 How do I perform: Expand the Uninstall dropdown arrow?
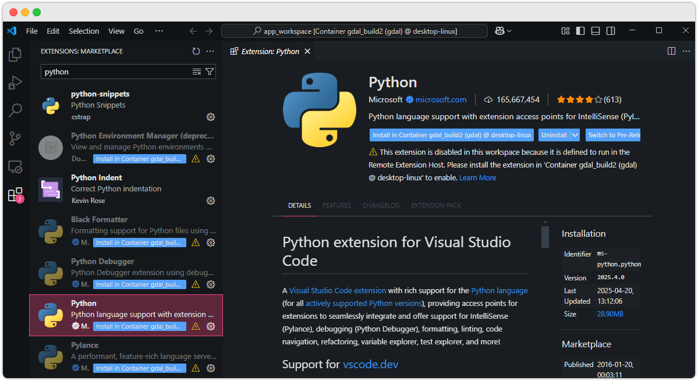[x=575, y=135]
